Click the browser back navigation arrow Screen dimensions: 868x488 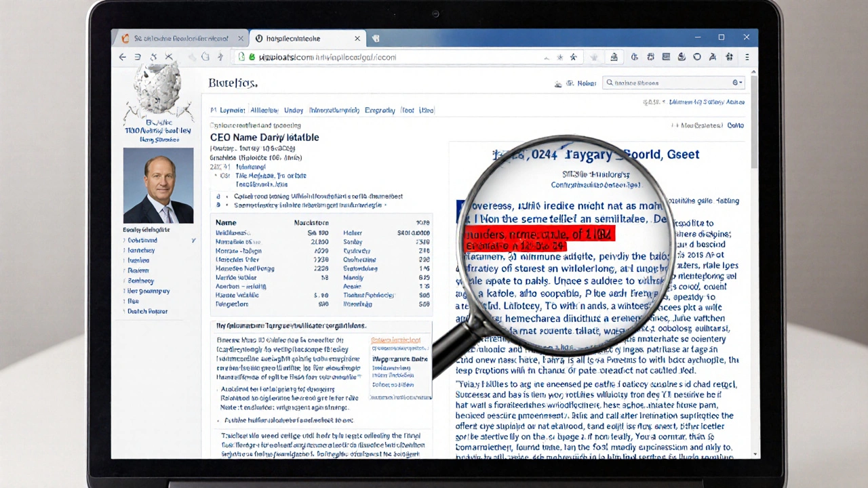(122, 57)
